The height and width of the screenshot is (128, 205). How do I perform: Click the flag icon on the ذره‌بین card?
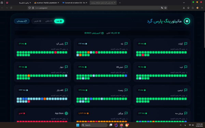coord(186,90)
